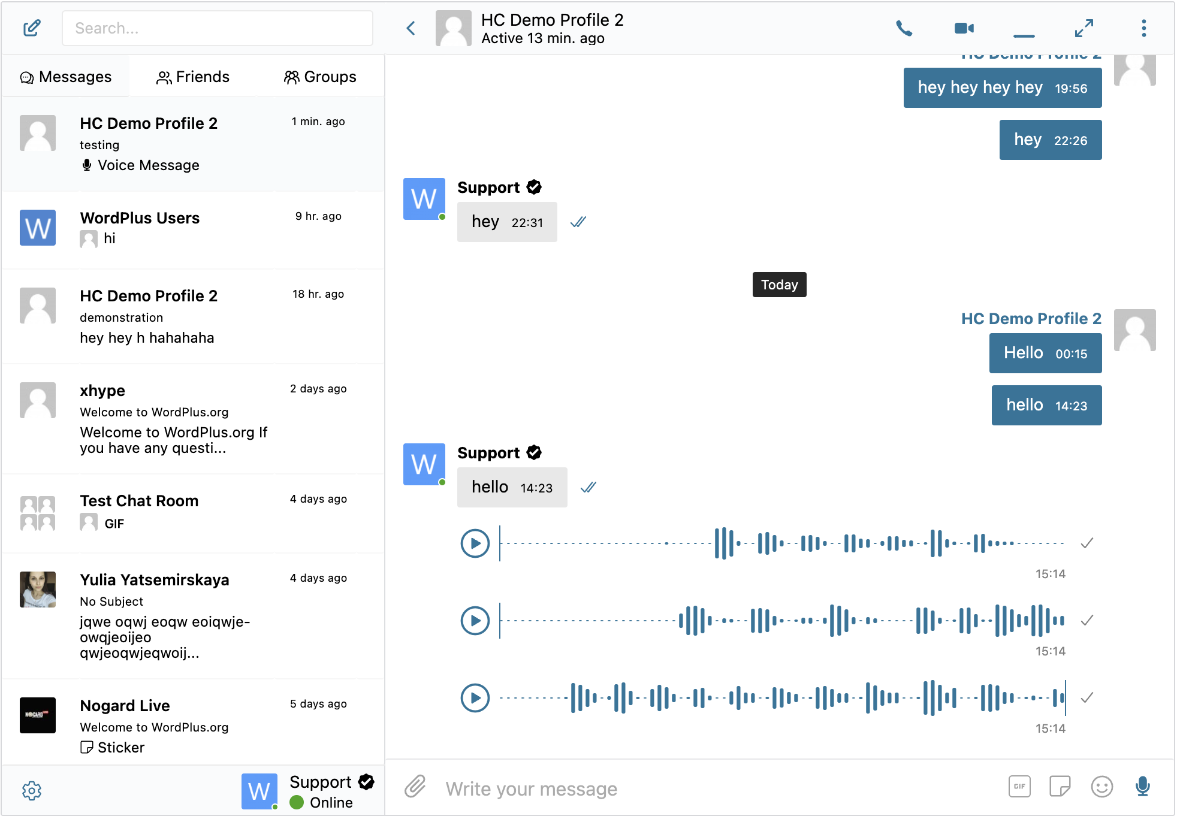Switch to the Friends tab
The height and width of the screenshot is (816, 1177).
point(192,76)
